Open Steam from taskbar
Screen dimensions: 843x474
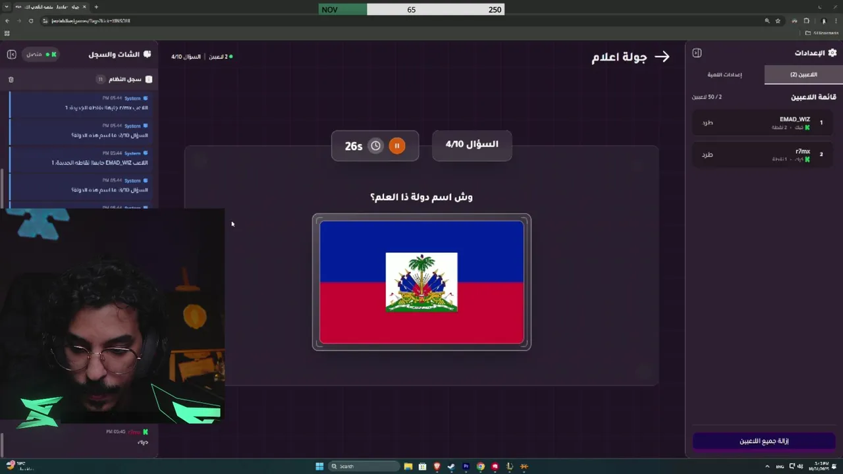coord(451,466)
